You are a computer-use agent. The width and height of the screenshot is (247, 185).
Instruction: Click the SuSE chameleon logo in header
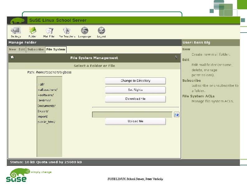tap(17, 21)
